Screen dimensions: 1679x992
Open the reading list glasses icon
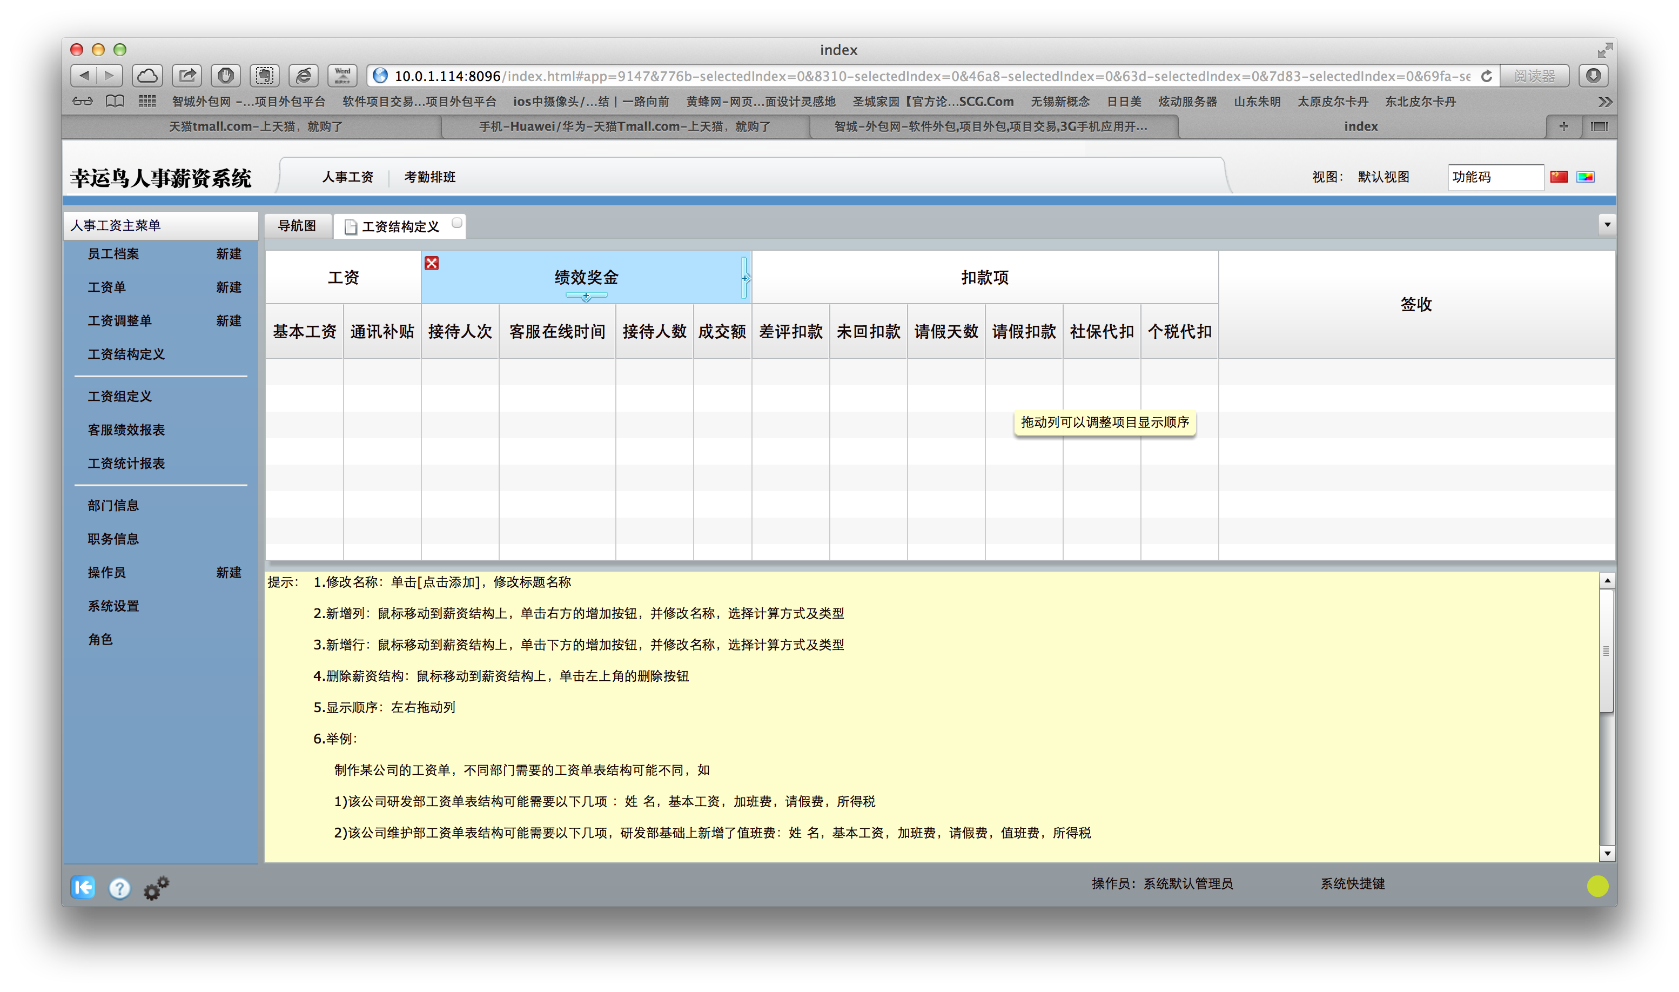click(83, 102)
